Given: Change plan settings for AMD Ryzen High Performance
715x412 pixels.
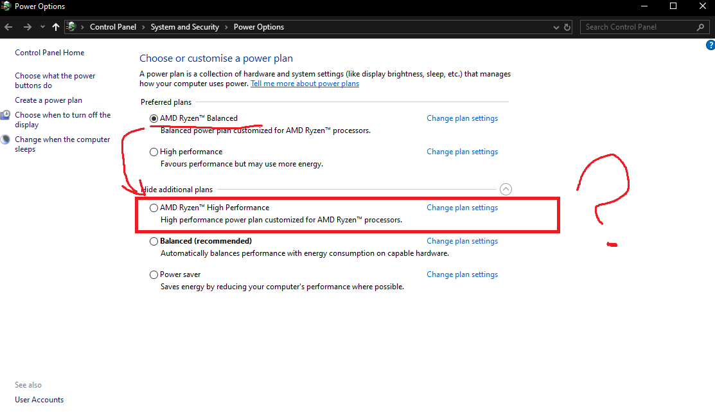Looking at the screenshot, I should (462, 208).
